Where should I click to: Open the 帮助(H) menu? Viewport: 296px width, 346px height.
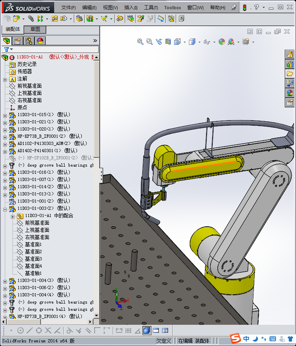pos(218,8)
